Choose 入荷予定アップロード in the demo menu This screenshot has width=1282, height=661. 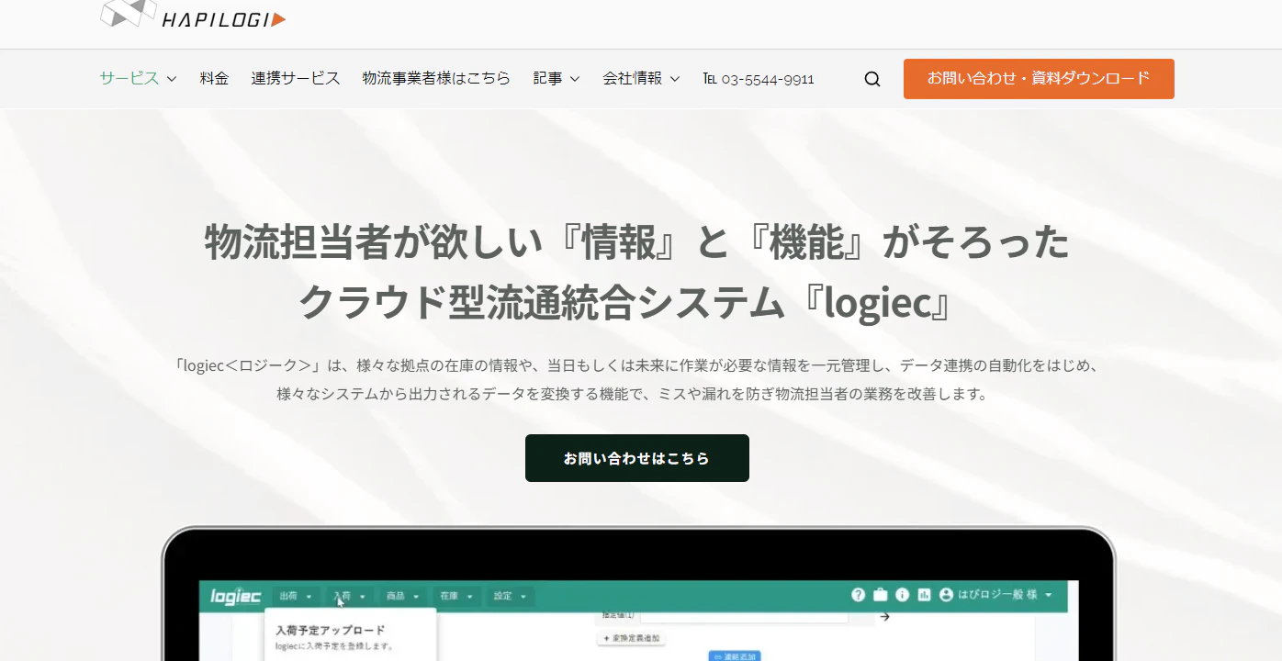331,631
